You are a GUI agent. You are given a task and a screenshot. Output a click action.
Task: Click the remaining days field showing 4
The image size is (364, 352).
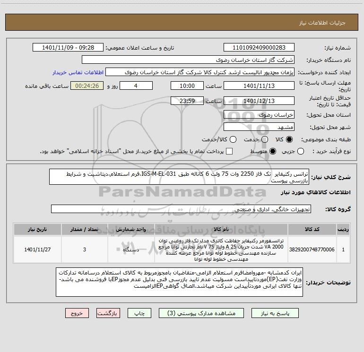coord(136,86)
